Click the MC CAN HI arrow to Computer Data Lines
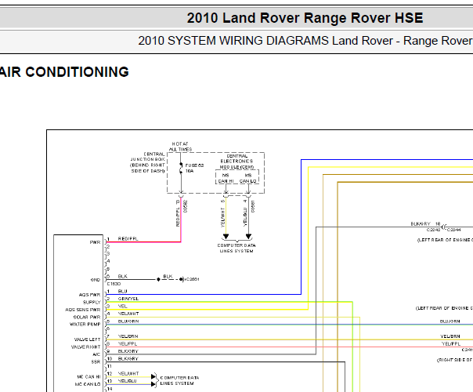Image resolution: width=473 pixels, height=392 pixels. [x=153, y=376]
